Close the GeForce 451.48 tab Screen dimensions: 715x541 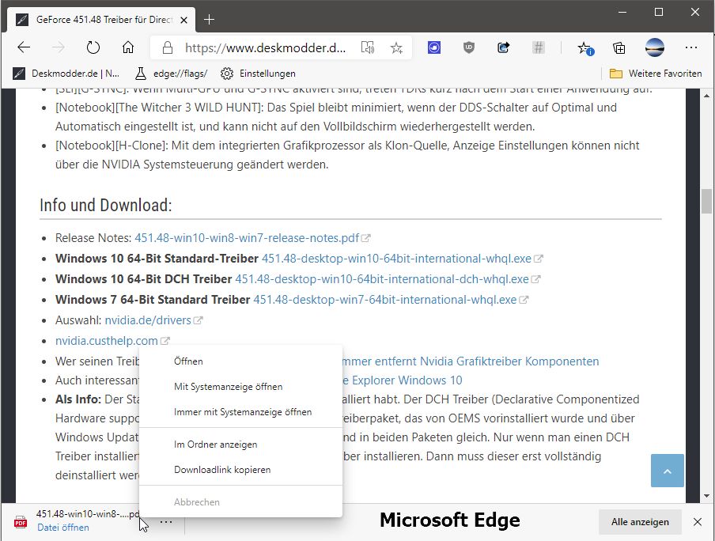pos(183,20)
